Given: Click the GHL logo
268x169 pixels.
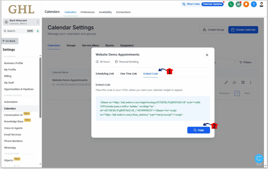Looking at the screenshot, I should [x=21, y=9].
